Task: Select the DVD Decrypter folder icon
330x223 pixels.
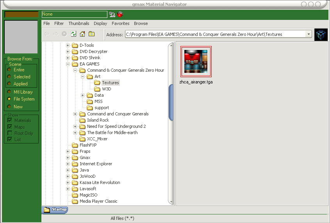Action: tap(75, 52)
